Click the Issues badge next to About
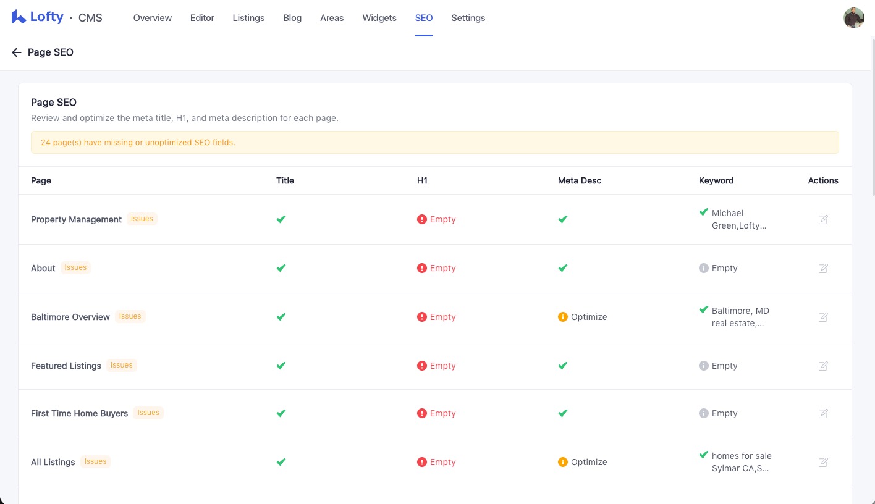This screenshot has width=875, height=504. [75, 267]
